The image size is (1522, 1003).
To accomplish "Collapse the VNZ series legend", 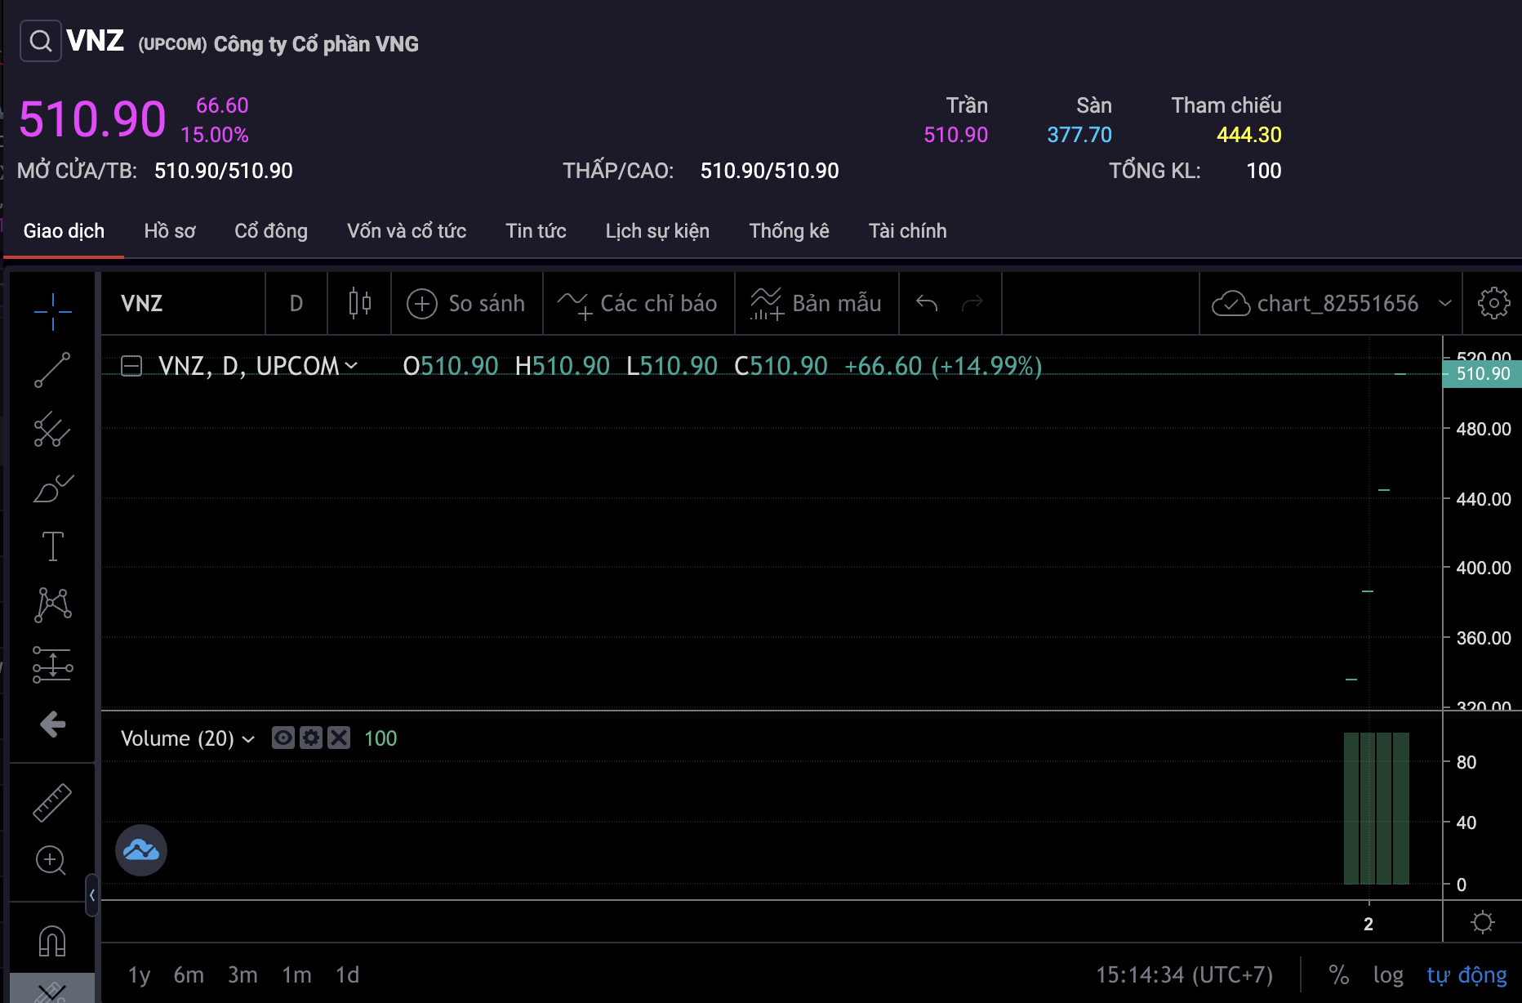I will pyautogui.click(x=131, y=366).
